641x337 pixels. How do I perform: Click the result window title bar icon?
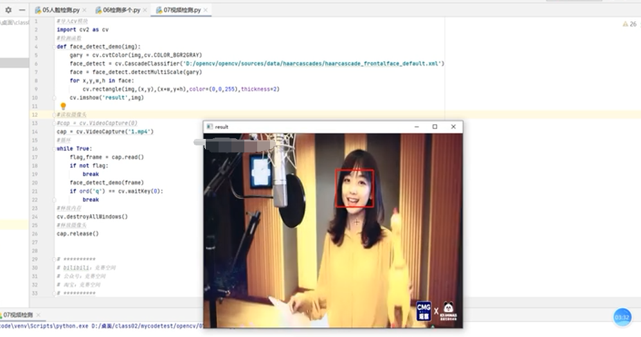(209, 127)
